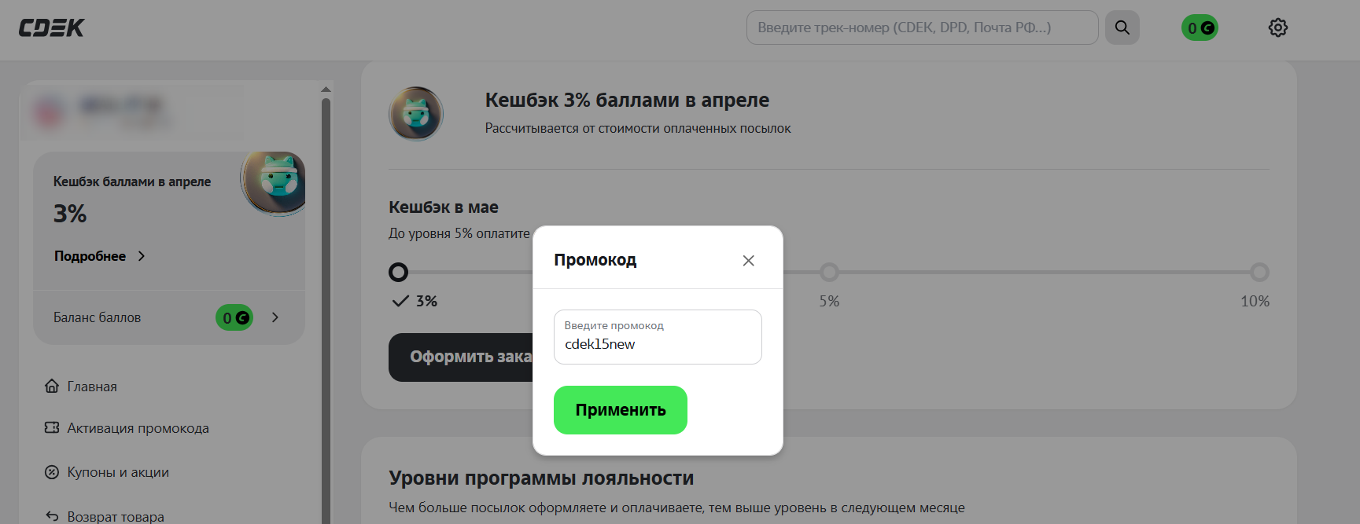Expand the Подробнее chevron arrow

coord(142,256)
